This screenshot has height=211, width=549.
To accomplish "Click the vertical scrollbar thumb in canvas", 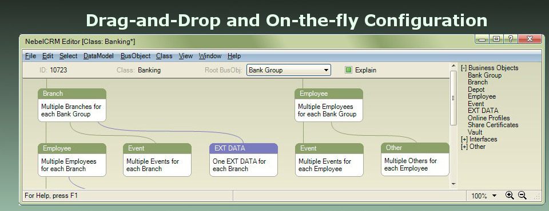I will tap(453, 98).
